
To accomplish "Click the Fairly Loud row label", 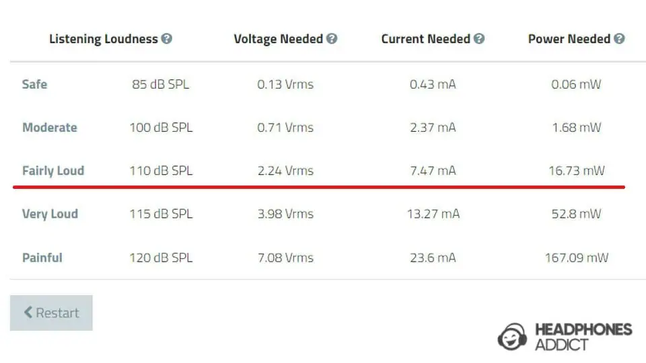I will [53, 171].
